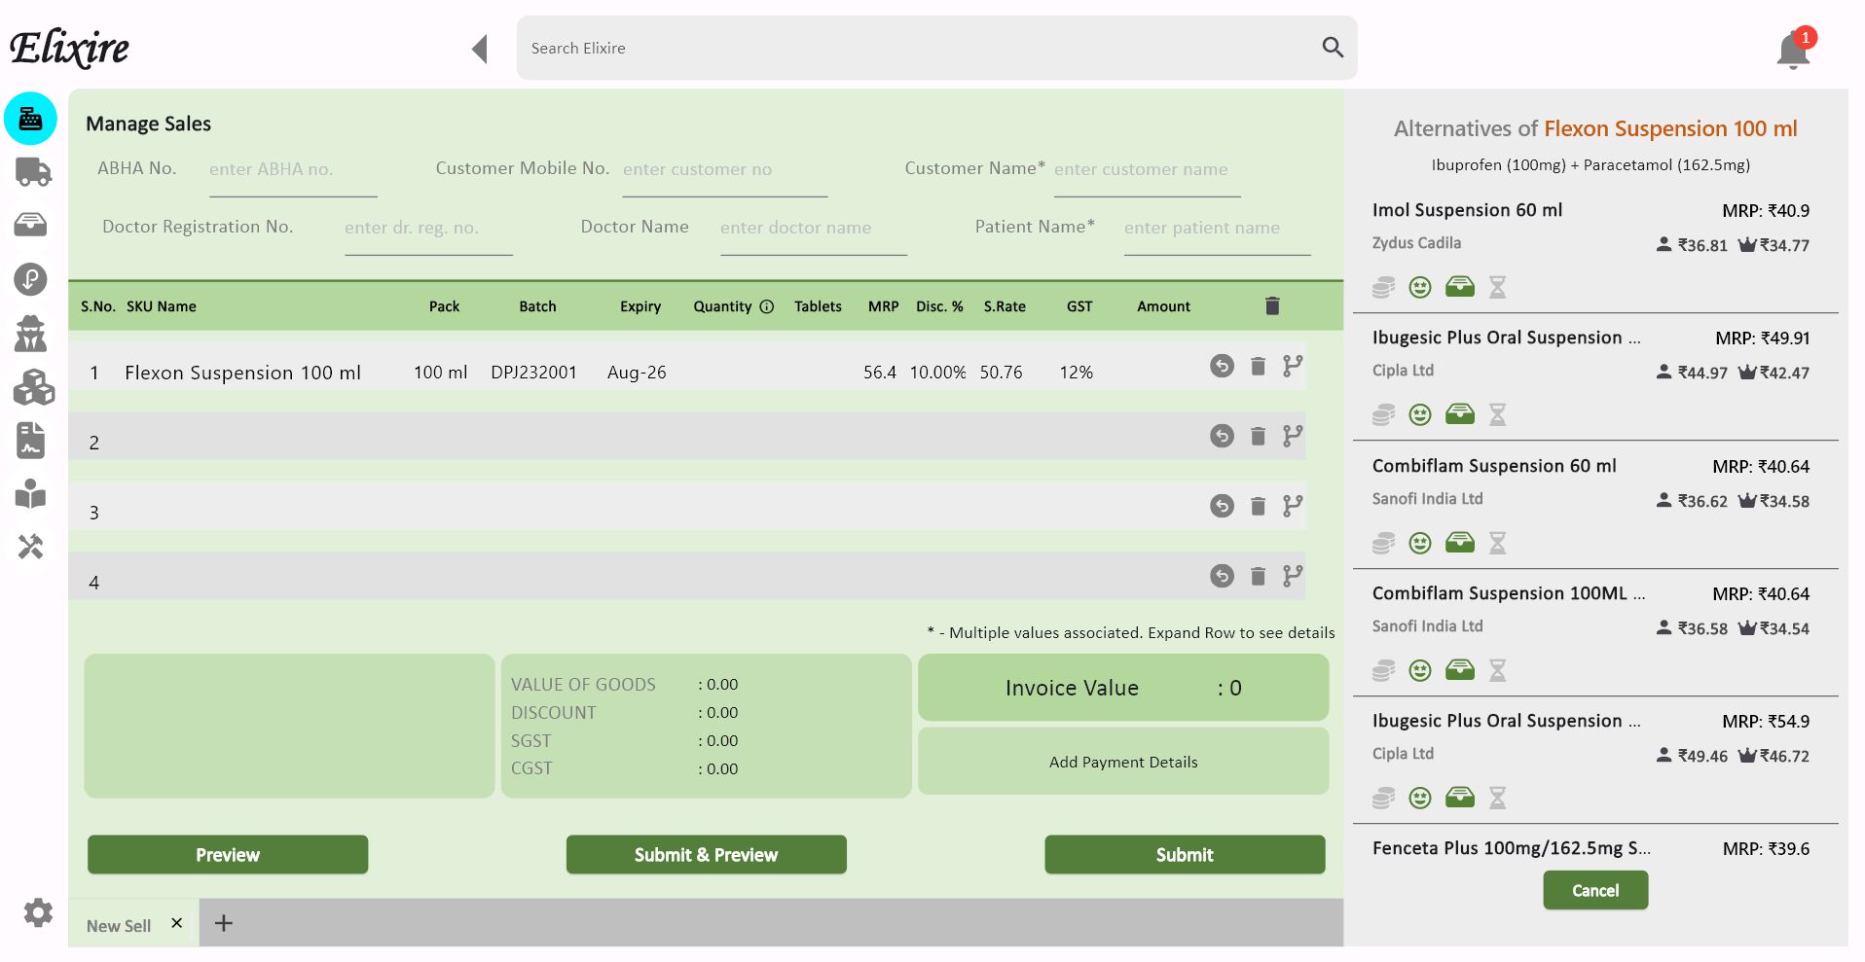Image resolution: width=1865 pixels, height=962 pixels.
Task: Focus the Search Elixire field
Action: coord(936,48)
